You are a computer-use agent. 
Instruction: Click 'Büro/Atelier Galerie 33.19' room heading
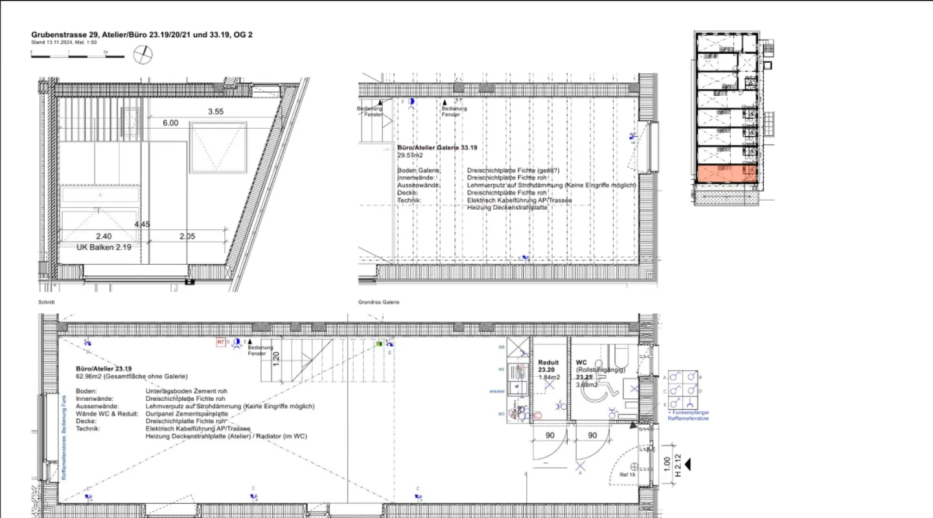(437, 148)
